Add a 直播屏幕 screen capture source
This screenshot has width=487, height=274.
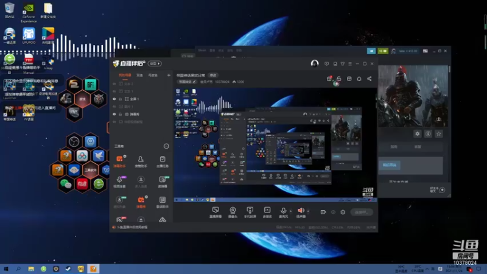pyautogui.click(x=215, y=212)
